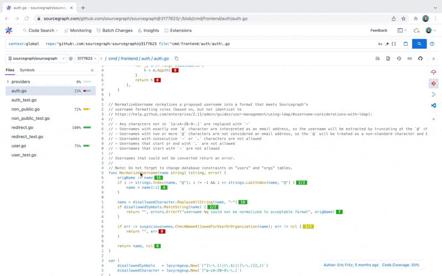Copy search query with clipboard icon
Viewport: 442px width, 276px height.
tap(406, 44)
